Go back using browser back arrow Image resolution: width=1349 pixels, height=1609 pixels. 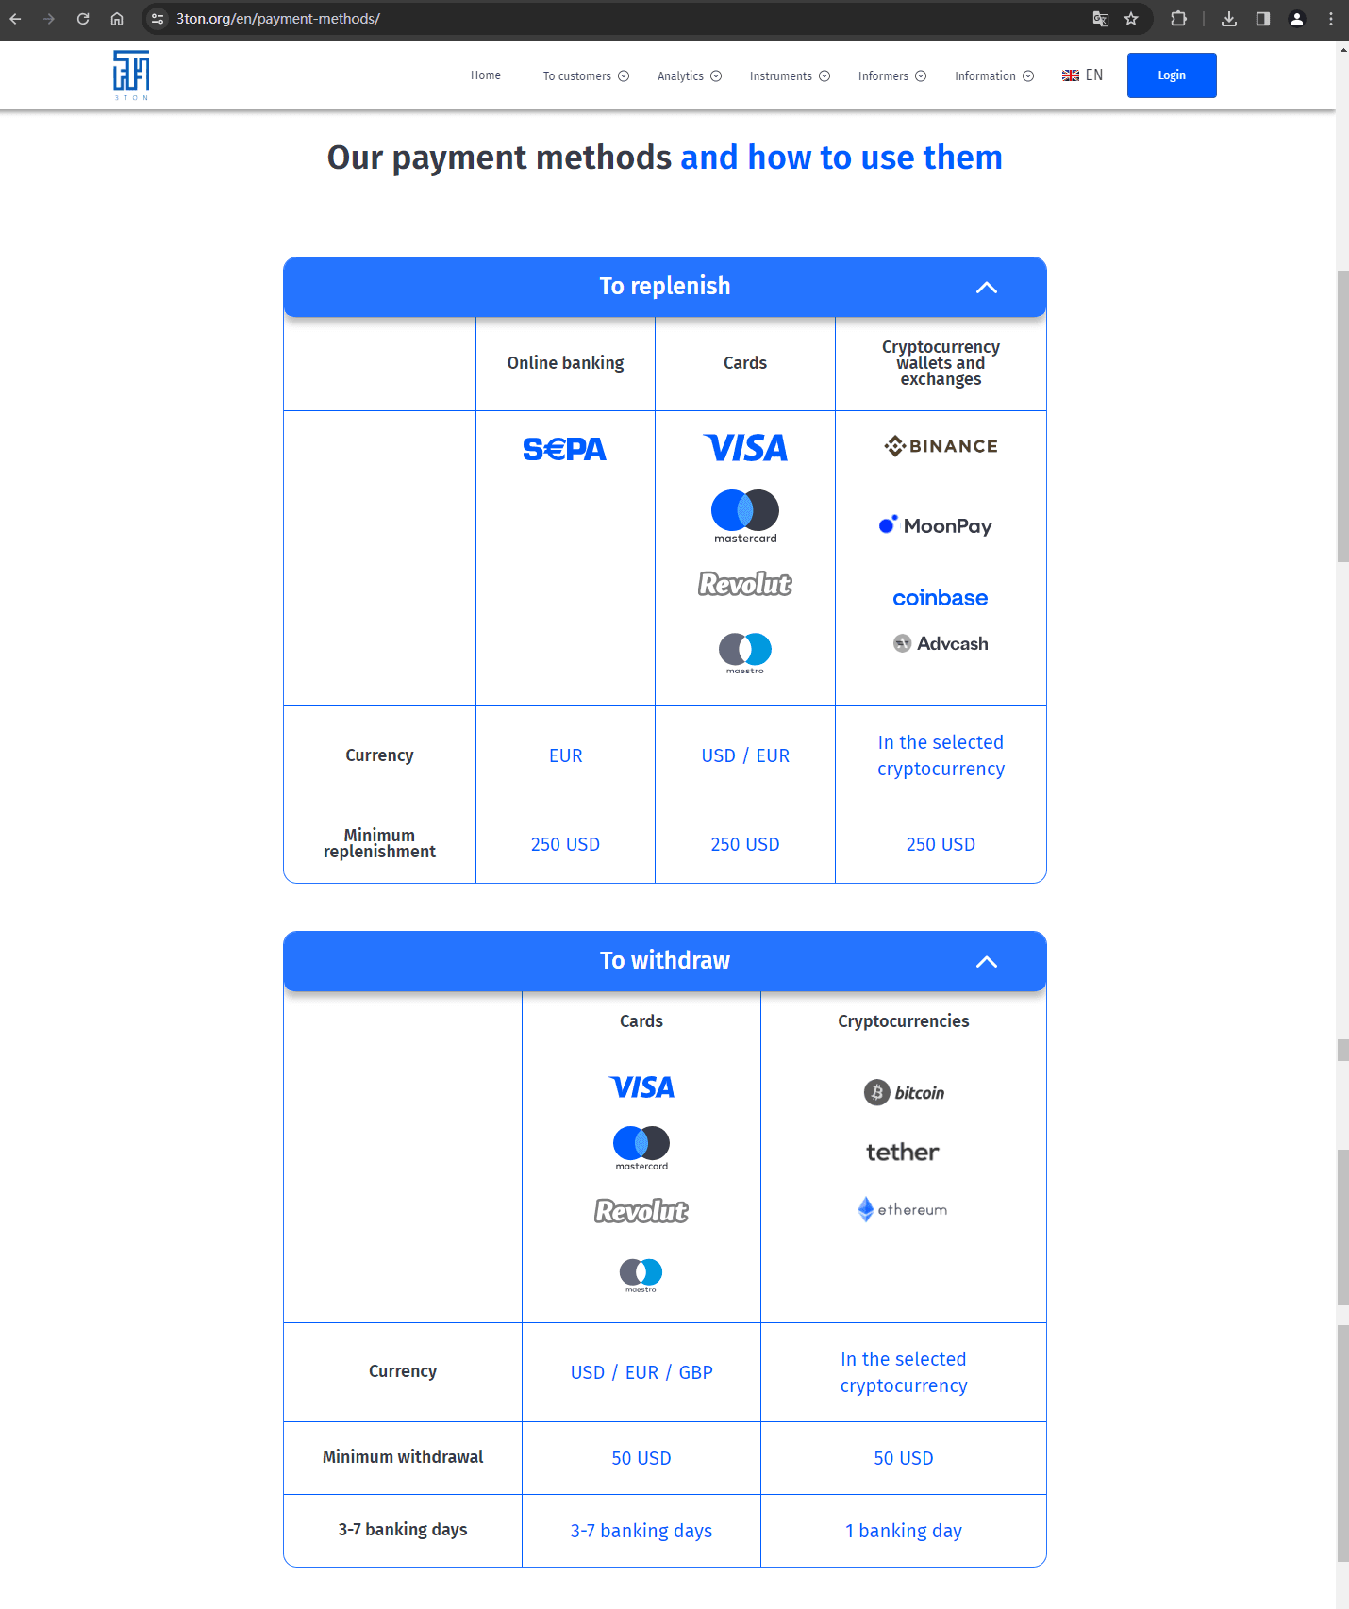pyautogui.click(x=16, y=19)
